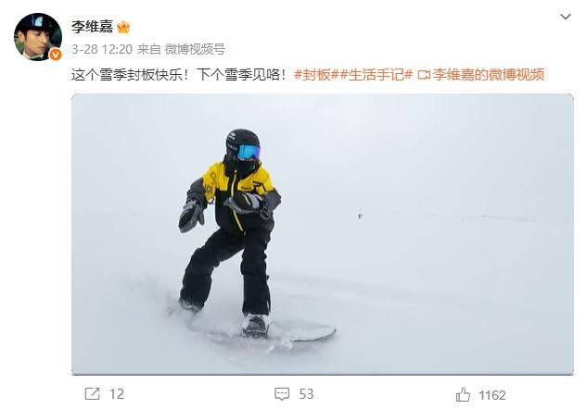This screenshot has height=409, width=587.
Task: Open the username 李维嘉 link
Action: tap(92, 27)
